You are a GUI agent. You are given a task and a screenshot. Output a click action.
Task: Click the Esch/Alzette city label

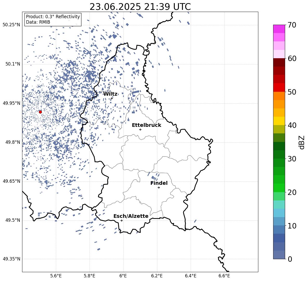coord(131,216)
